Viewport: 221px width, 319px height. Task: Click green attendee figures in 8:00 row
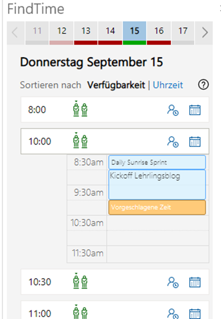tap(80, 108)
